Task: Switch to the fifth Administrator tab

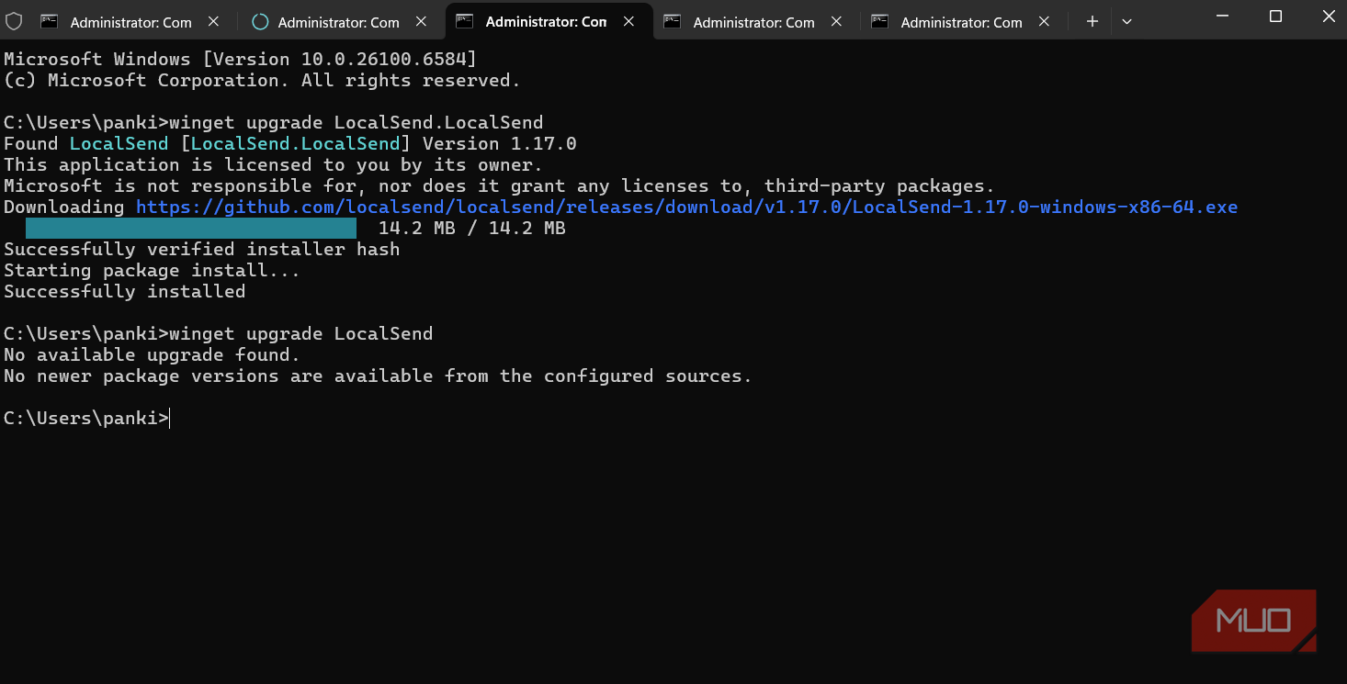Action: 961,22
